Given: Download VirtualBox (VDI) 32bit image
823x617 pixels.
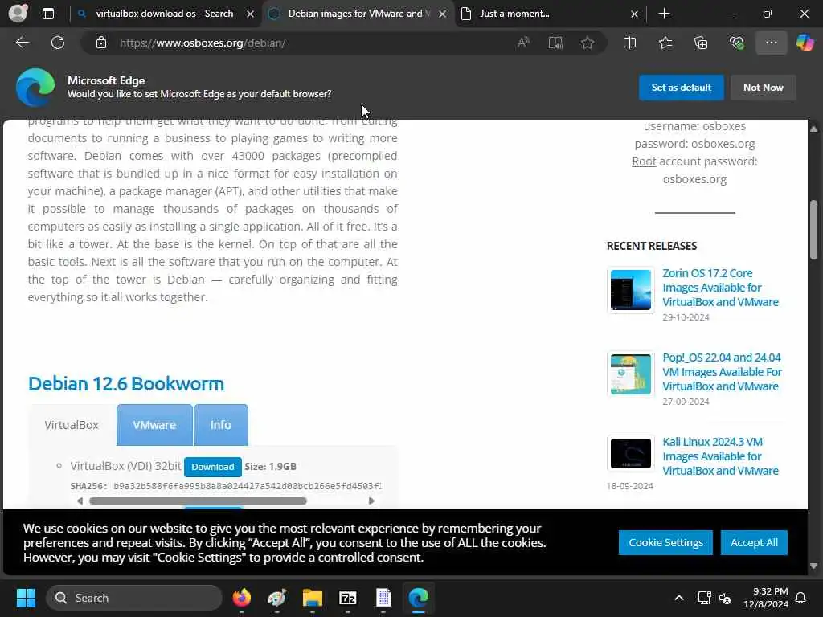Looking at the screenshot, I should click(212, 467).
